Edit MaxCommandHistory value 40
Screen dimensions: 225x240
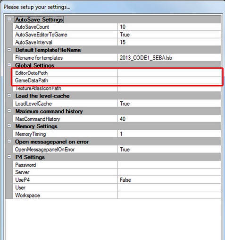pos(169,119)
